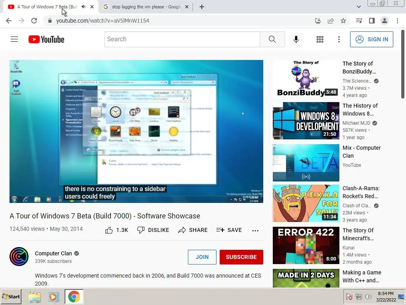Close the YouTube tab
Viewport: 406px width, 305px height.
pos(92,7)
